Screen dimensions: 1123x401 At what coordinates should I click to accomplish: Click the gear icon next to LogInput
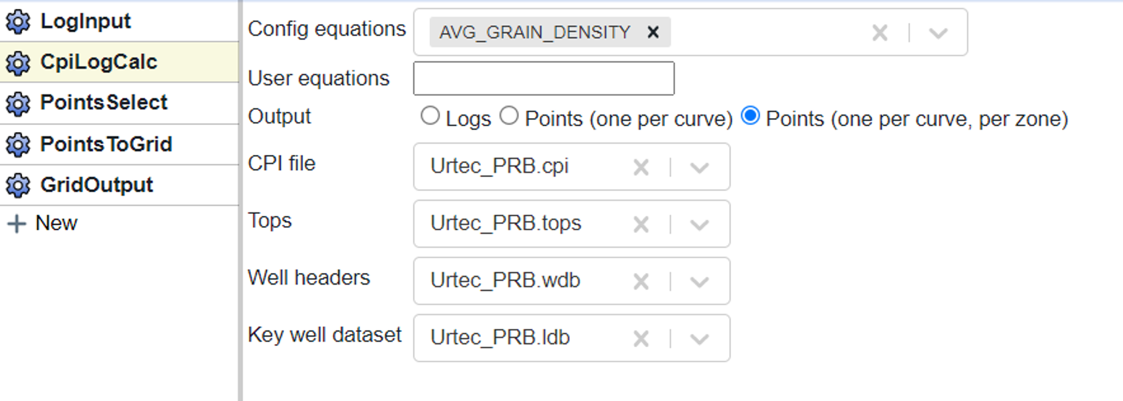pos(18,22)
